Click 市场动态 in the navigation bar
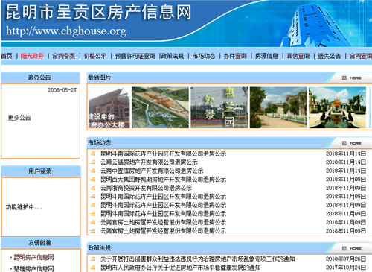The height and width of the screenshot is (272, 372). click(204, 56)
